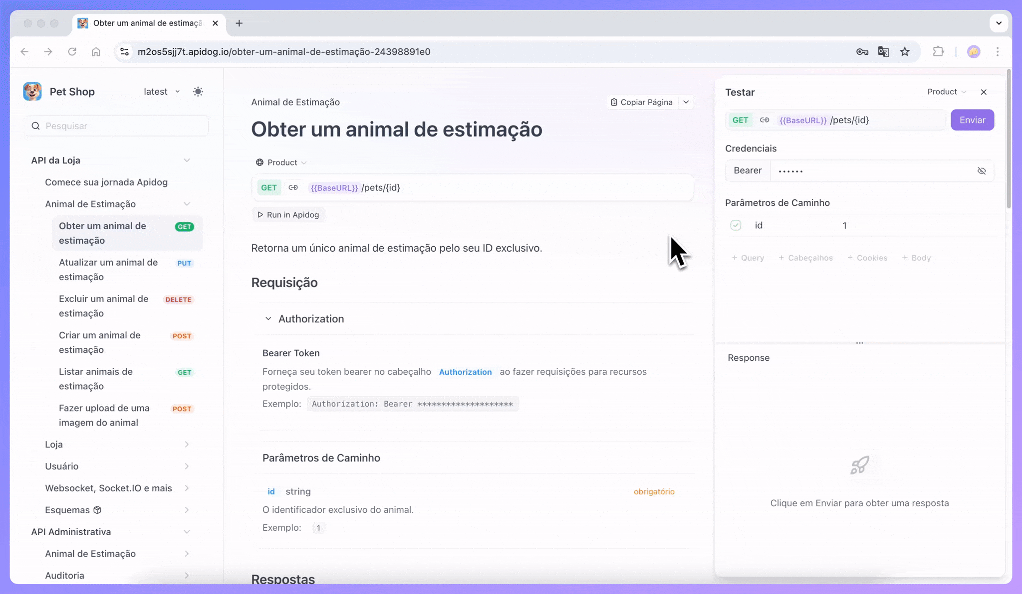Go to the browser home page
1022x594 pixels.
(x=96, y=52)
